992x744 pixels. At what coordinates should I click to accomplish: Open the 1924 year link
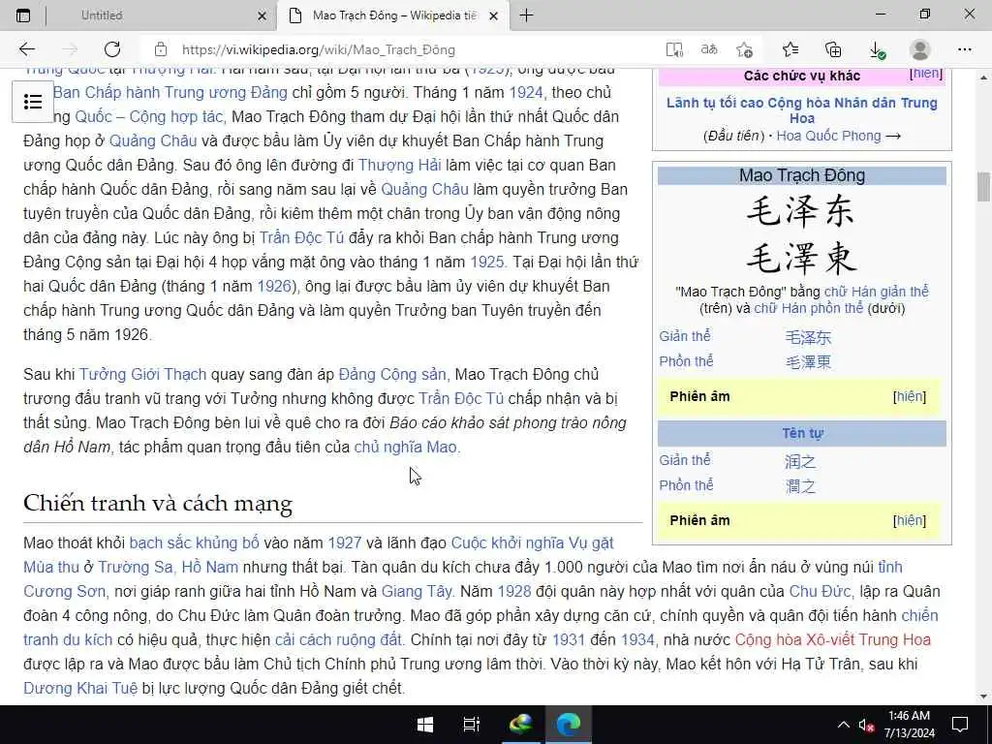(526, 92)
